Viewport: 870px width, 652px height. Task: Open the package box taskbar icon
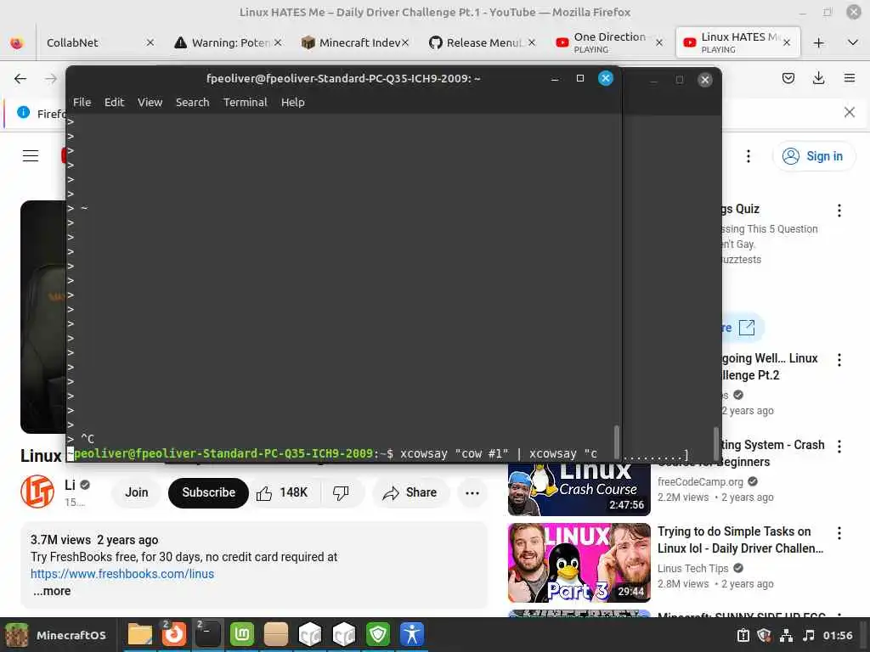[276, 634]
